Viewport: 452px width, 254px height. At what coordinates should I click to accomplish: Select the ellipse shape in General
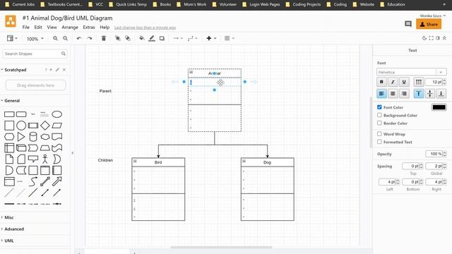pos(56,114)
